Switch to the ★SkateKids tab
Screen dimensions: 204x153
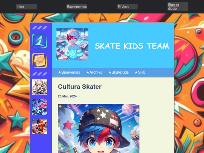[x=119, y=72]
